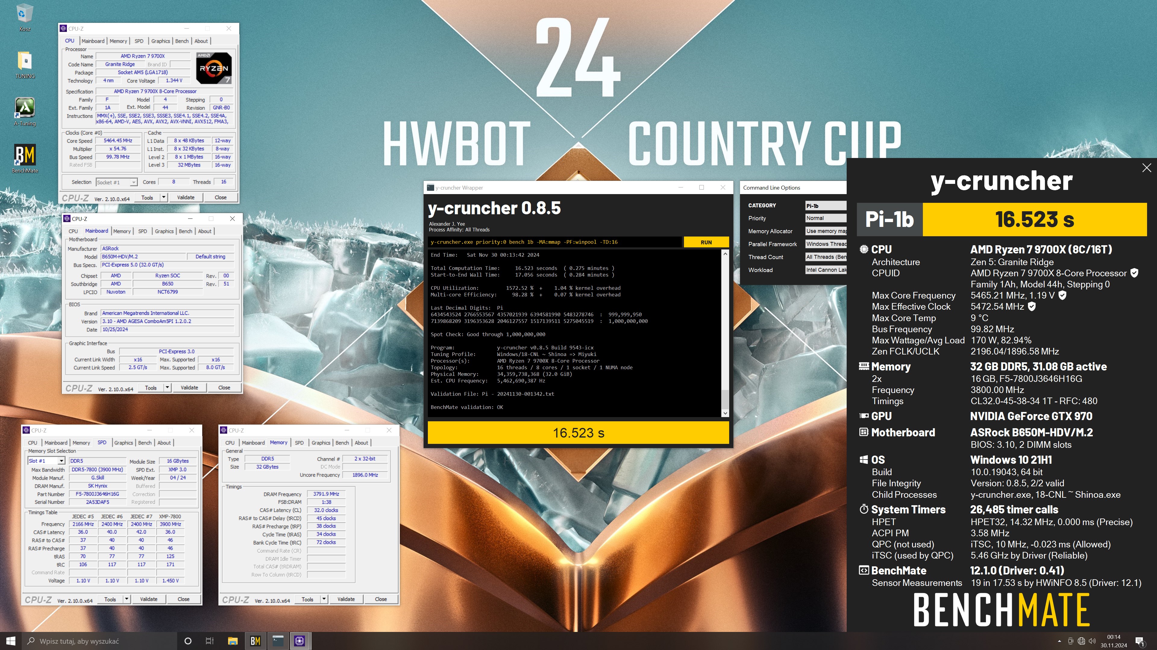Viewport: 1157px width, 650px height.
Task: Select the y-cruncher console taskbar icon
Action: [277, 641]
